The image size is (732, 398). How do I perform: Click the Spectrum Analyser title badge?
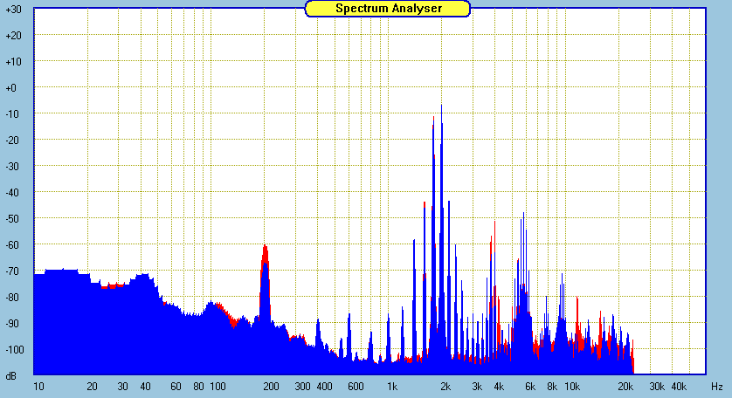(388, 9)
